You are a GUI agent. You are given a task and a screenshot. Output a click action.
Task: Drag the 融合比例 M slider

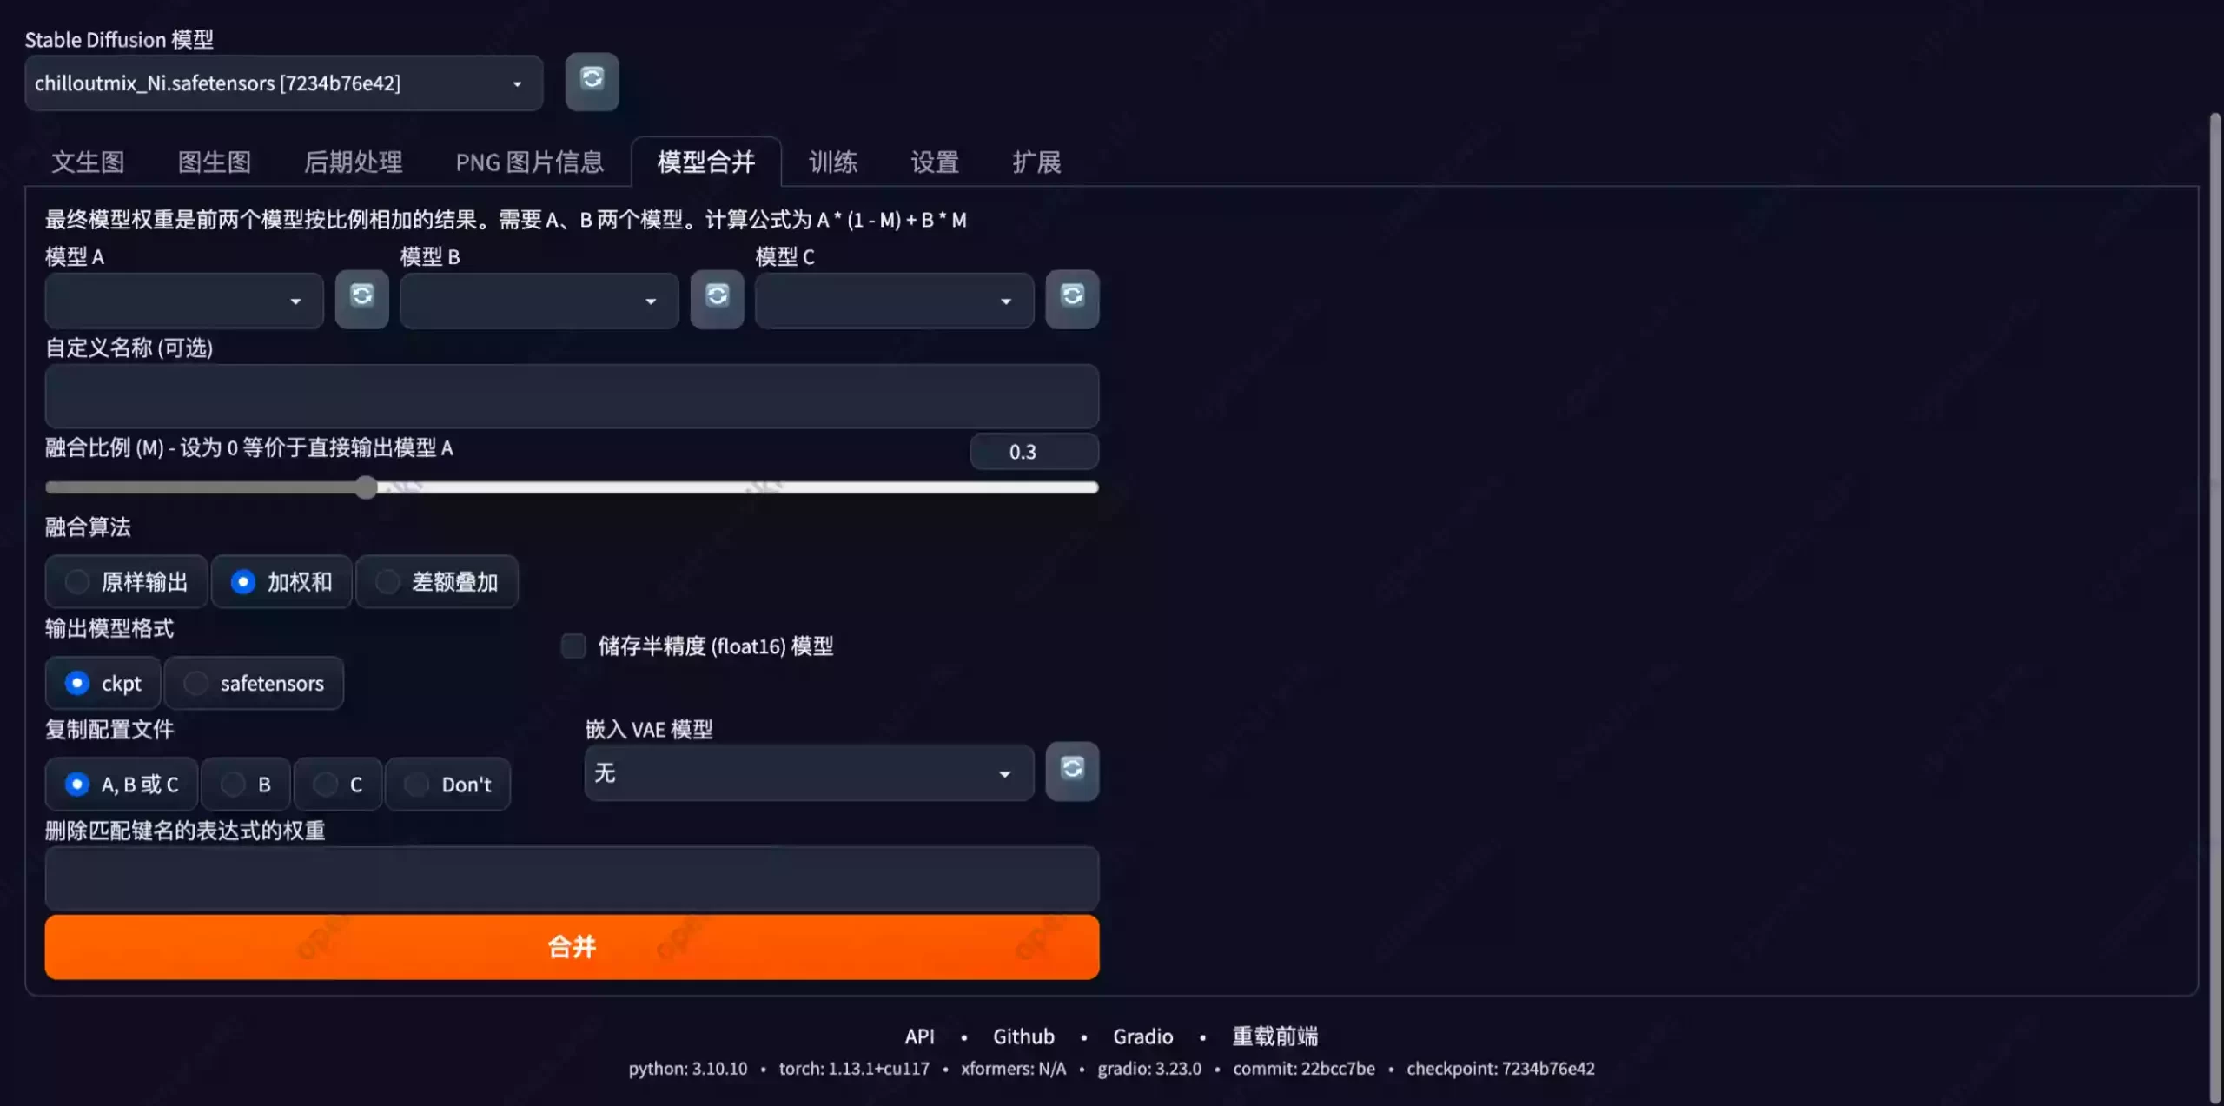coord(365,487)
